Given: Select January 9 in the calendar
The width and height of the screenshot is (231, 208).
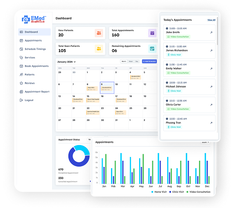Looking at the screenshot, I should [x=107, y=87].
